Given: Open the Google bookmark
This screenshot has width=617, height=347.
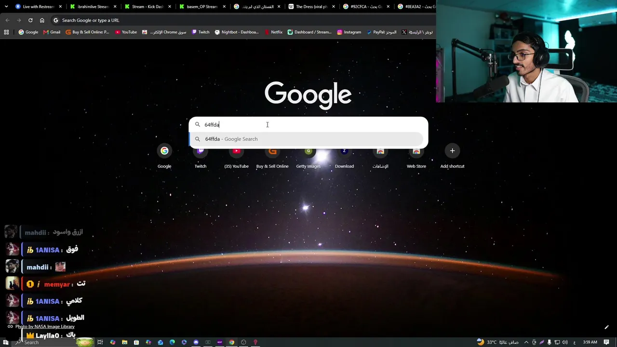Looking at the screenshot, I should click(x=28, y=32).
